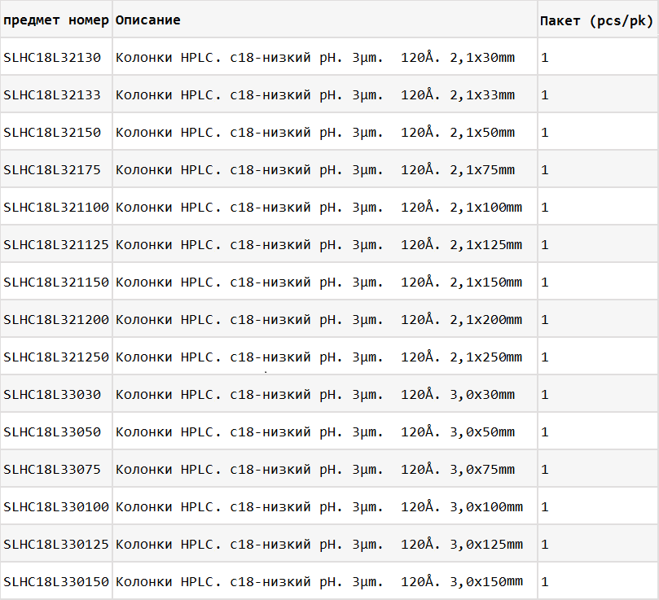
Task: Select item number SLHC18L32175
Action: pyautogui.click(x=52, y=169)
